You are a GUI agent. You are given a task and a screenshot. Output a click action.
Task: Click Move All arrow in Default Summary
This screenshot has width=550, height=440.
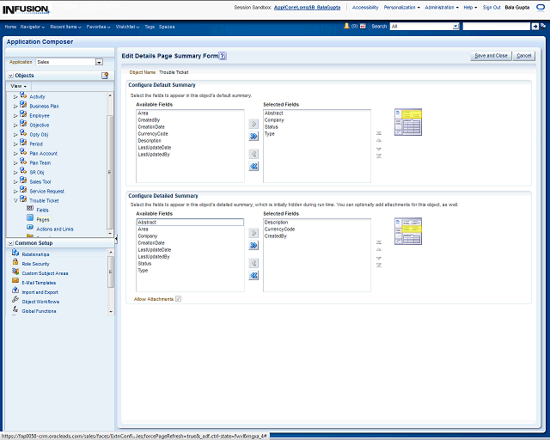pos(254,136)
